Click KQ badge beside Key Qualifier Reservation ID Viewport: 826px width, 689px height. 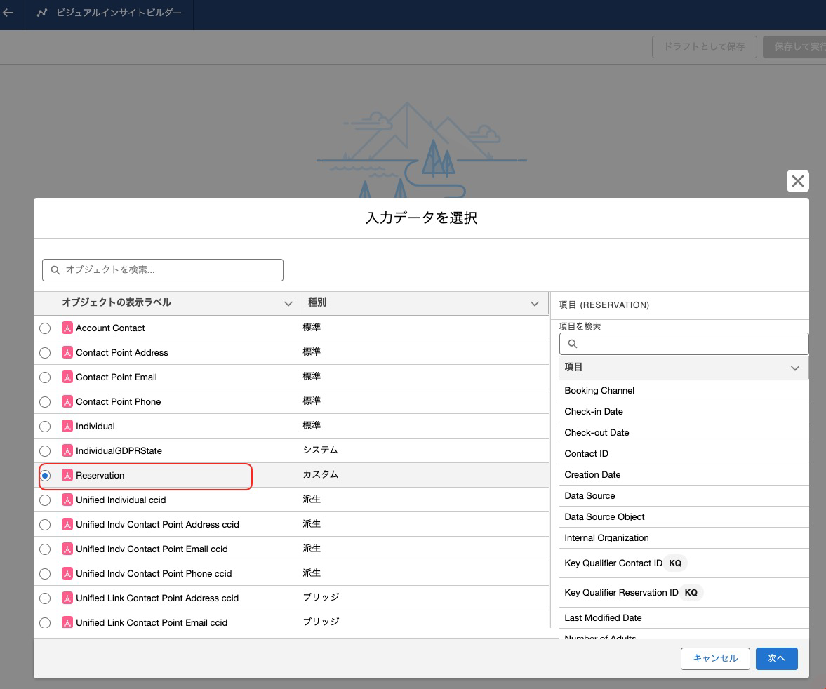691,593
